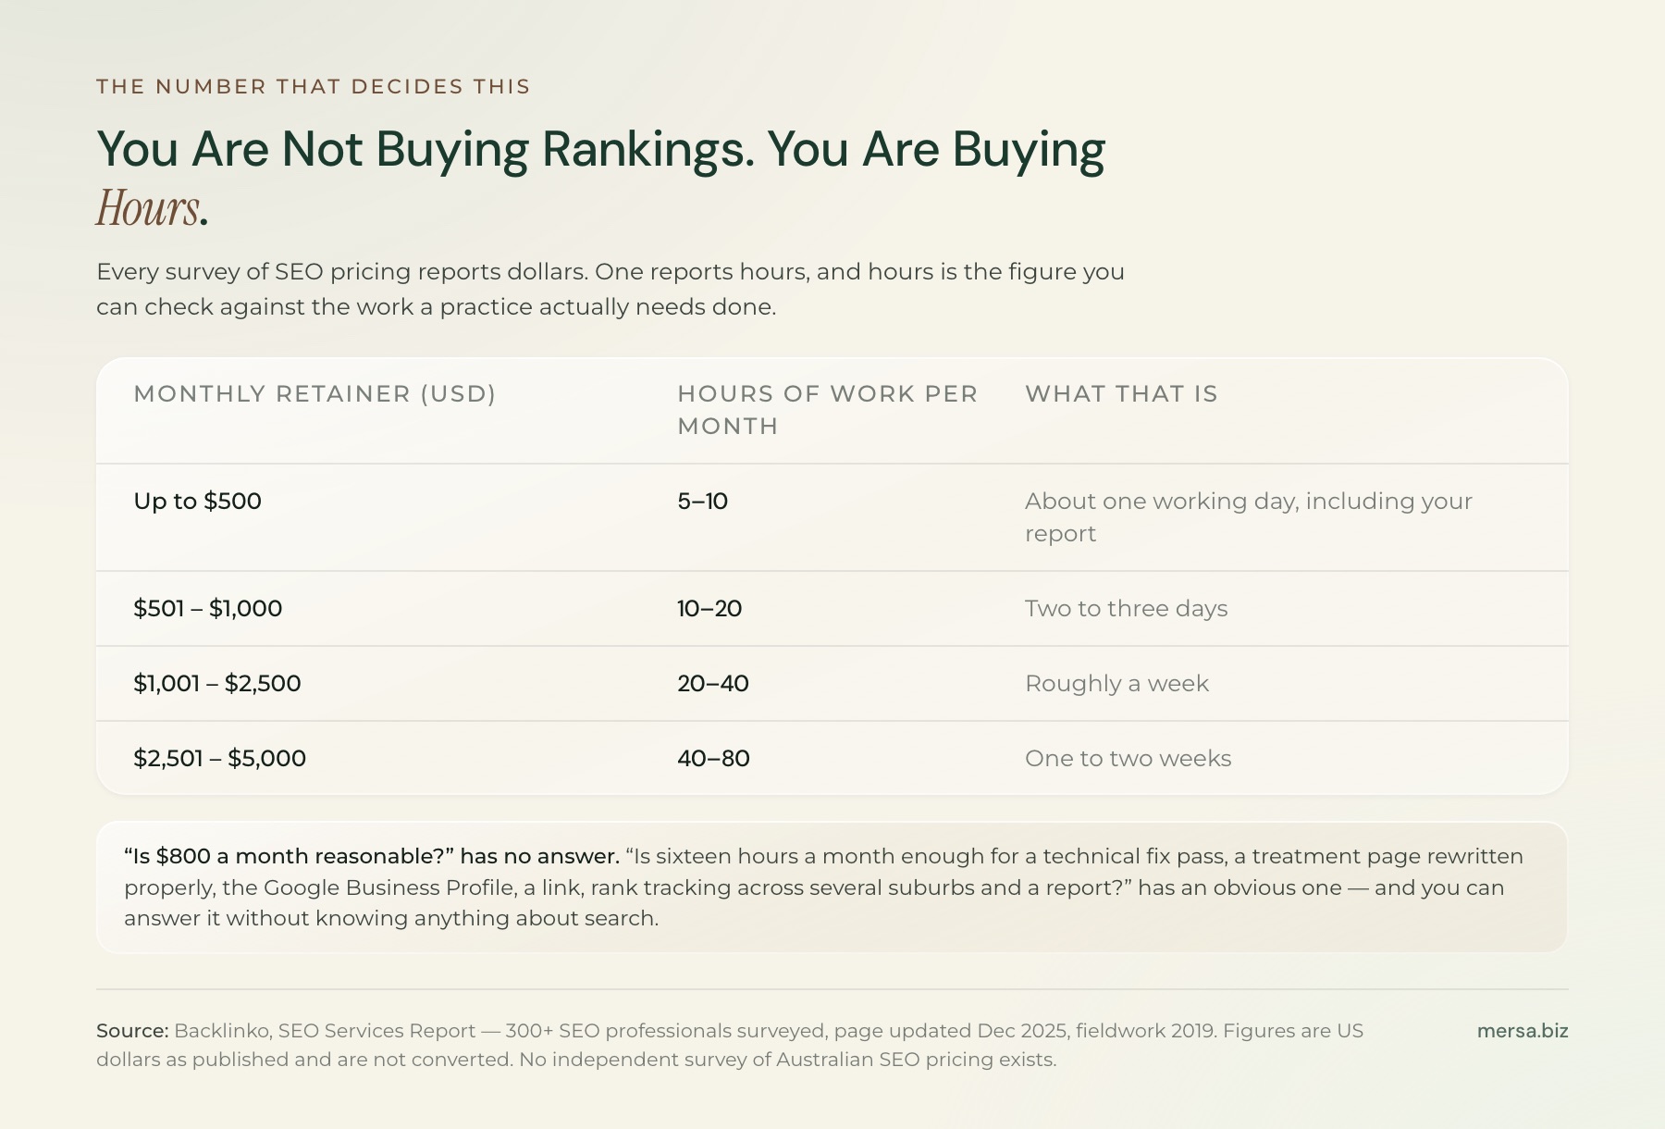Click the bold '“Is $800 a month reasonable?”' text
This screenshot has height=1129, width=1665.
(290, 857)
